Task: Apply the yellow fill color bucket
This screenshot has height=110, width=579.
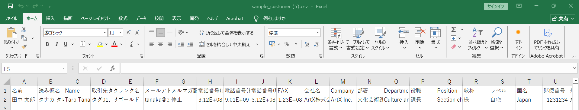Action: point(100,44)
